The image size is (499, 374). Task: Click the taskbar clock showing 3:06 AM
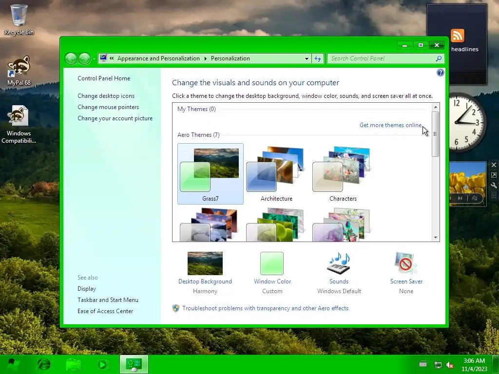474,365
